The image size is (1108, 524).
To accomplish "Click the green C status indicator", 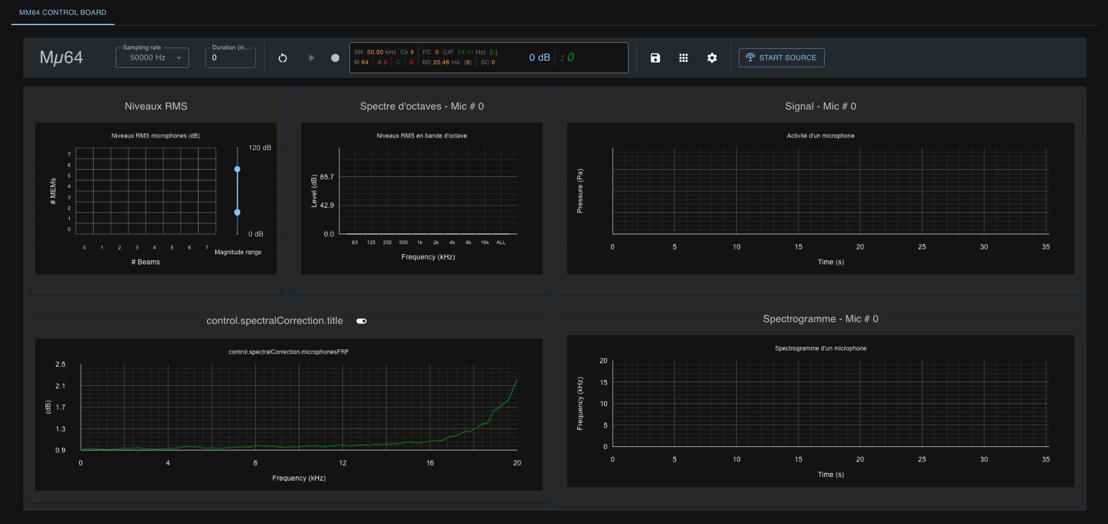I will 398,63.
